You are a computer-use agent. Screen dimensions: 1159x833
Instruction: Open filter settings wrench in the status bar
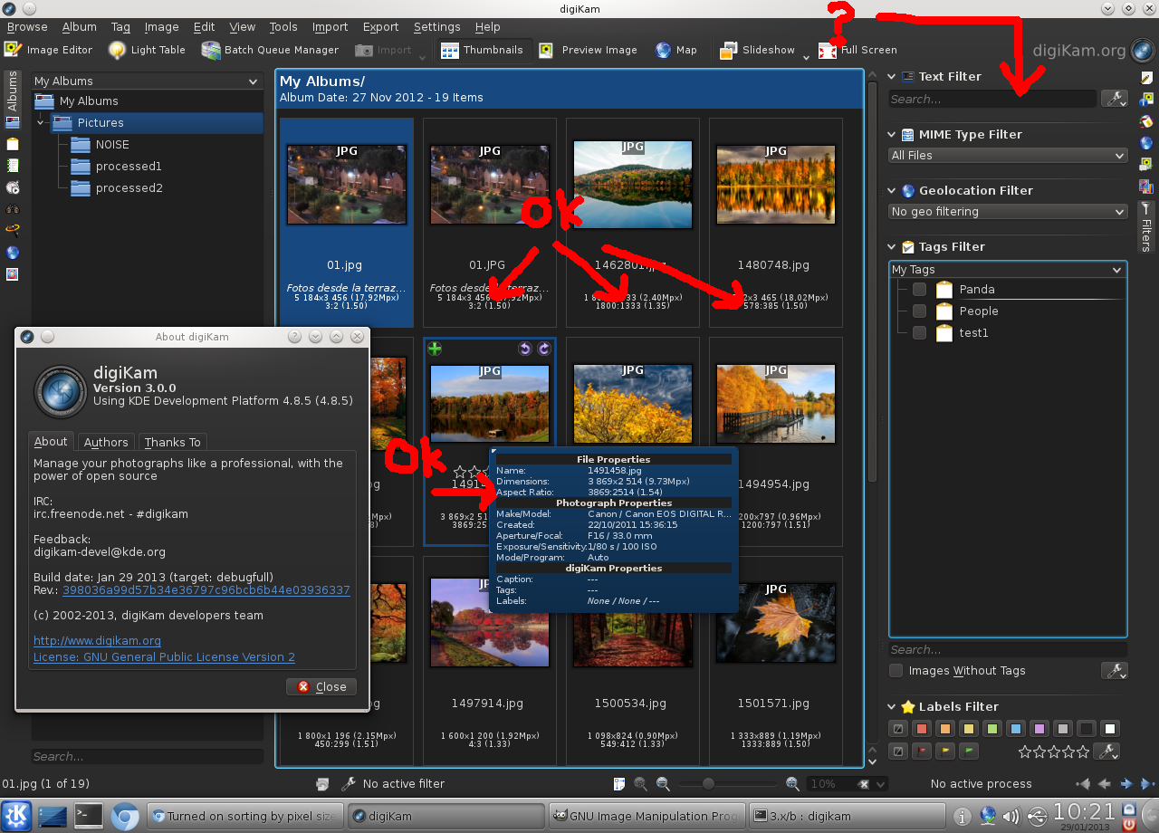[348, 784]
